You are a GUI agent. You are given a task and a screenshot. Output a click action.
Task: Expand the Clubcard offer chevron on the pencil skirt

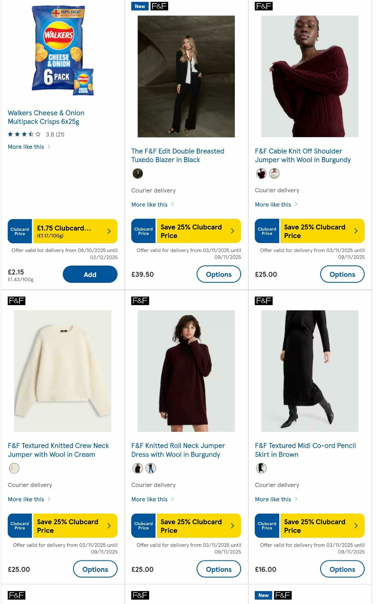(356, 525)
